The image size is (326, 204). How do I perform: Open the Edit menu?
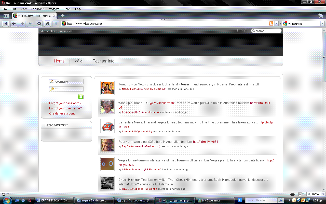click(x=14, y=9)
